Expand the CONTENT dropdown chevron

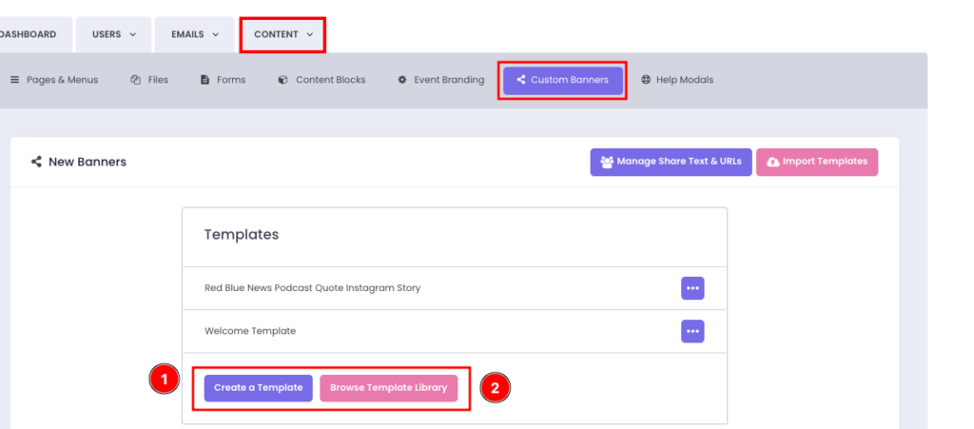pos(310,35)
